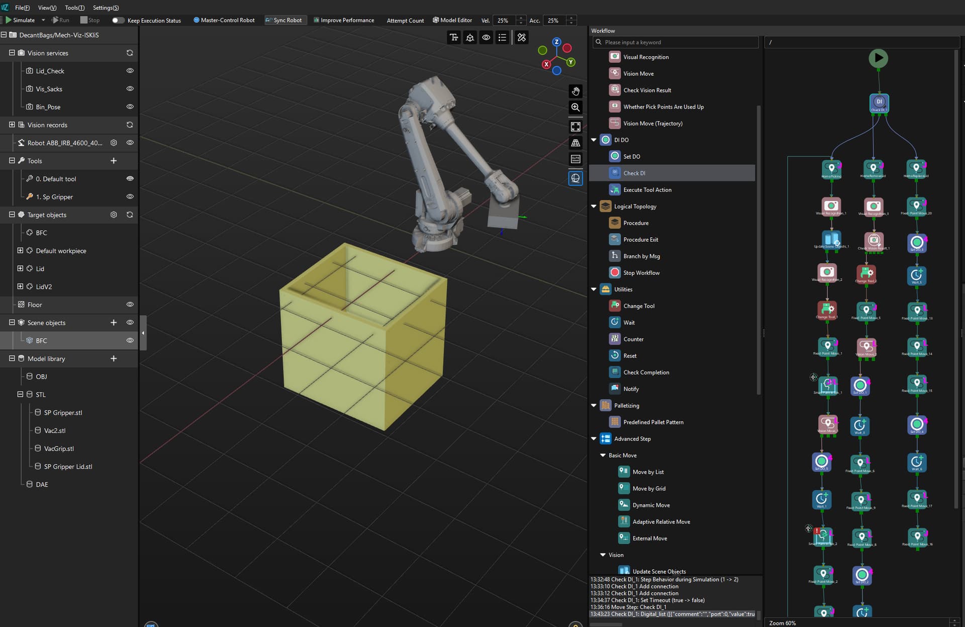Select the Check DI_1 node in workflow graph
The height and width of the screenshot is (627, 965).
click(x=879, y=103)
